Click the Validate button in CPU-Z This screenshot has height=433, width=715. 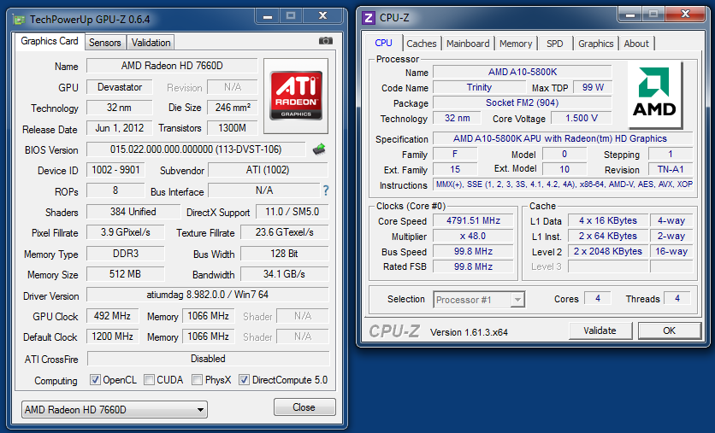[600, 331]
